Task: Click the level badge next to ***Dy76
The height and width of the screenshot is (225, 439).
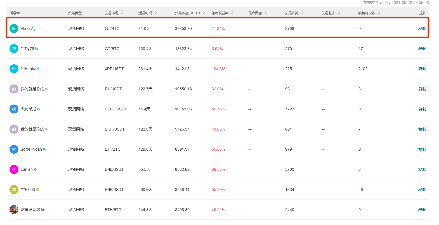Action: (36, 49)
